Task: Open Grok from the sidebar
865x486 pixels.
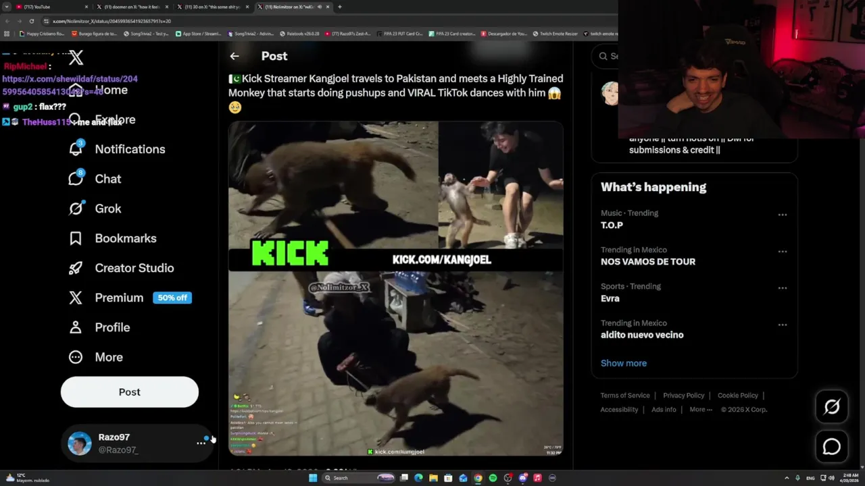Action: pyautogui.click(x=95, y=209)
